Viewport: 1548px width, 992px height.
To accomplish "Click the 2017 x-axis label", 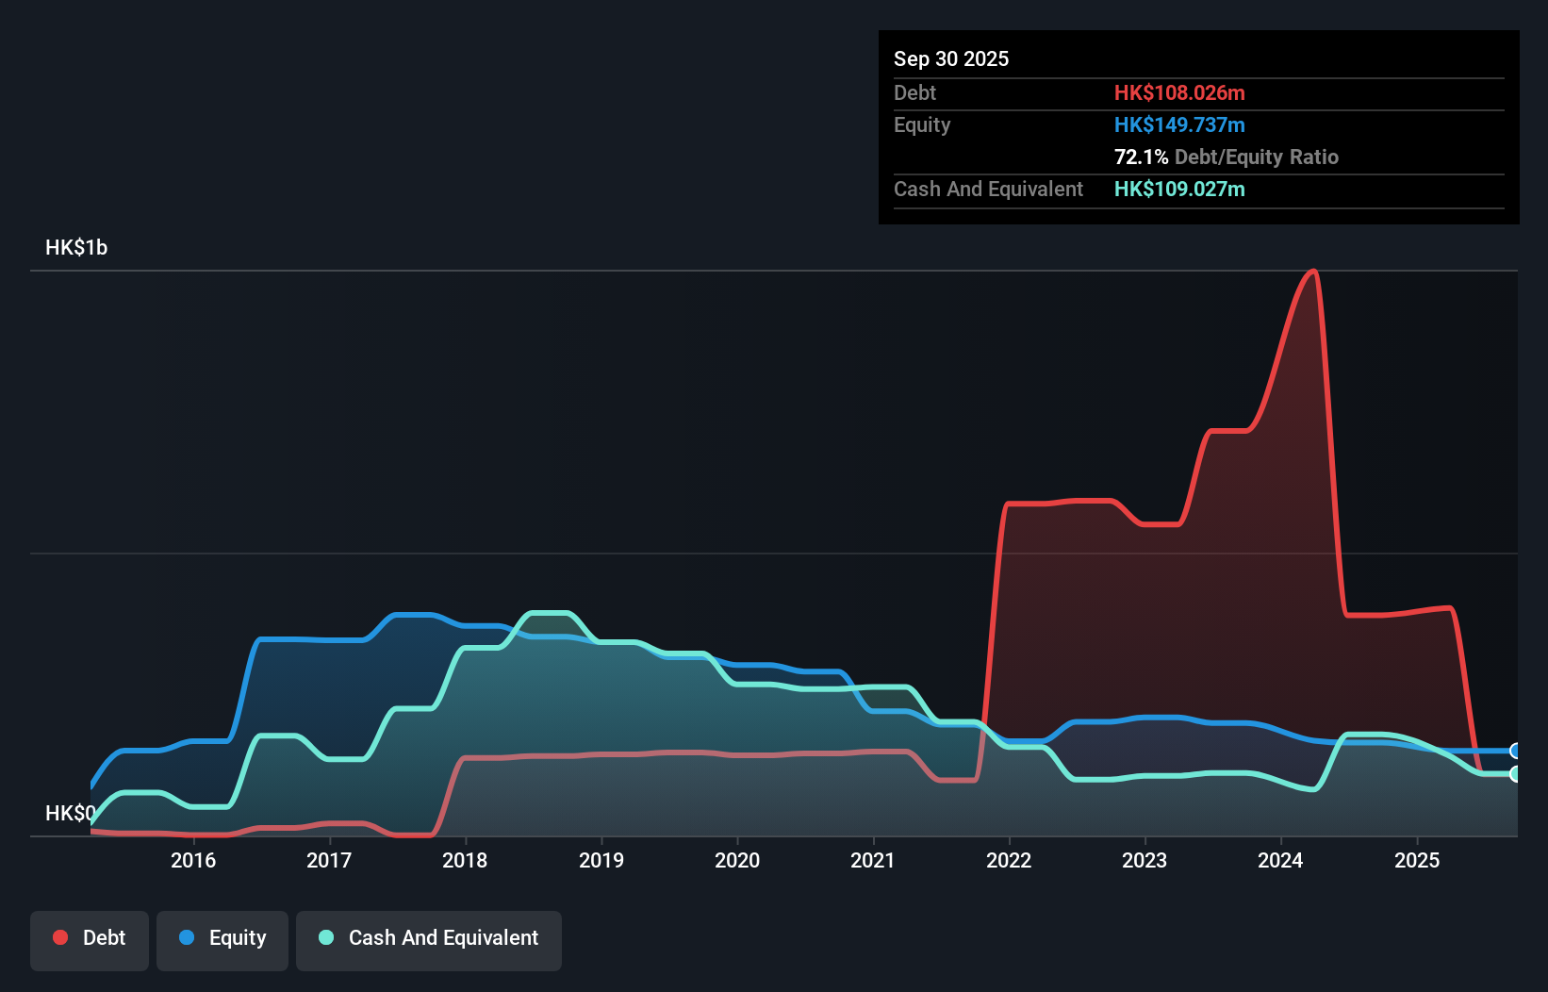I will coord(329,860).
